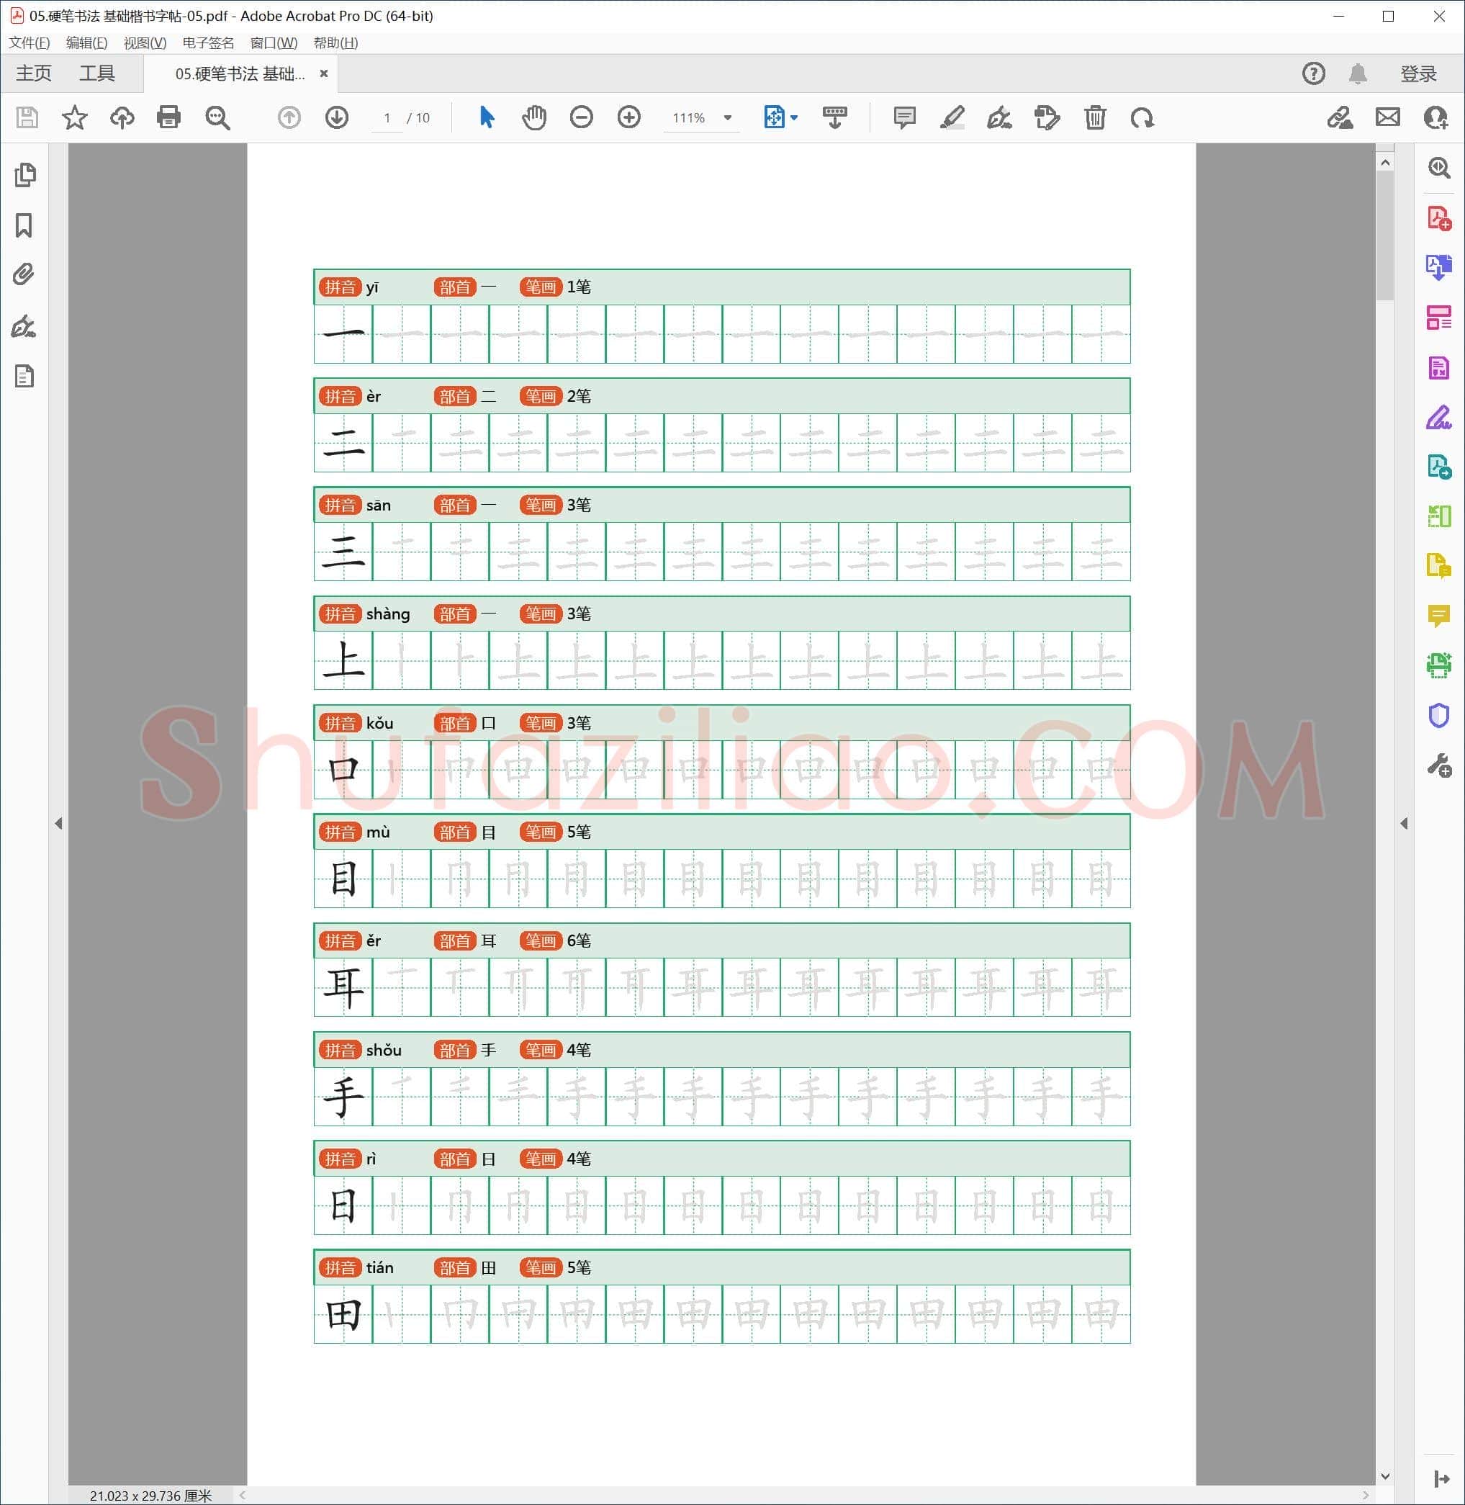1465x1505 pixels.
Task: Go to the next page
Action: tap(337, 118)
